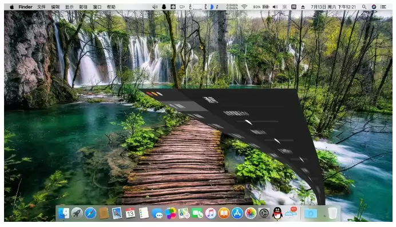The image size is (396, 227).
Task: Open iTunes music note icon
Action: tap(211, 213)
